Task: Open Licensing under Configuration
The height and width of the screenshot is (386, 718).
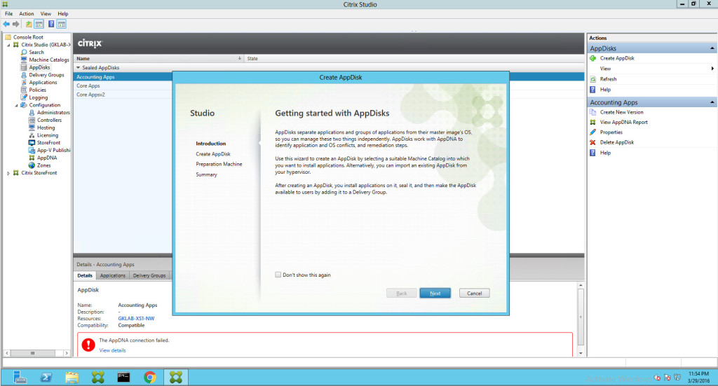Action: click(x=48, y=135)
